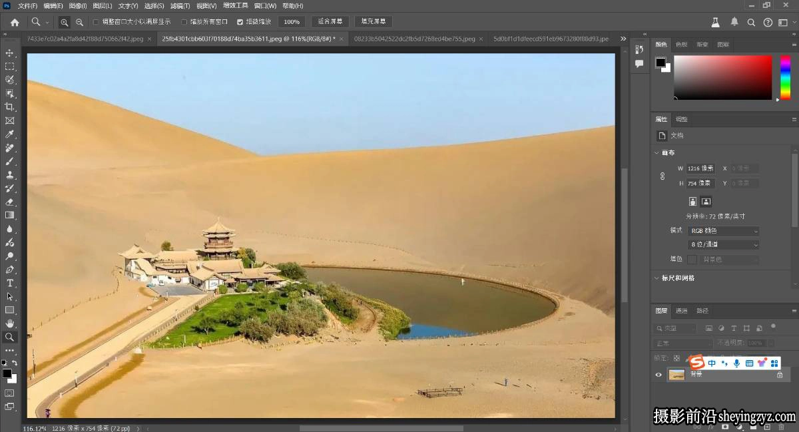Screen dimensions: 799x432
Task: Open the zoom tool preset dropdown arrow
Action: pyautogui.click(x=47, y=22)
